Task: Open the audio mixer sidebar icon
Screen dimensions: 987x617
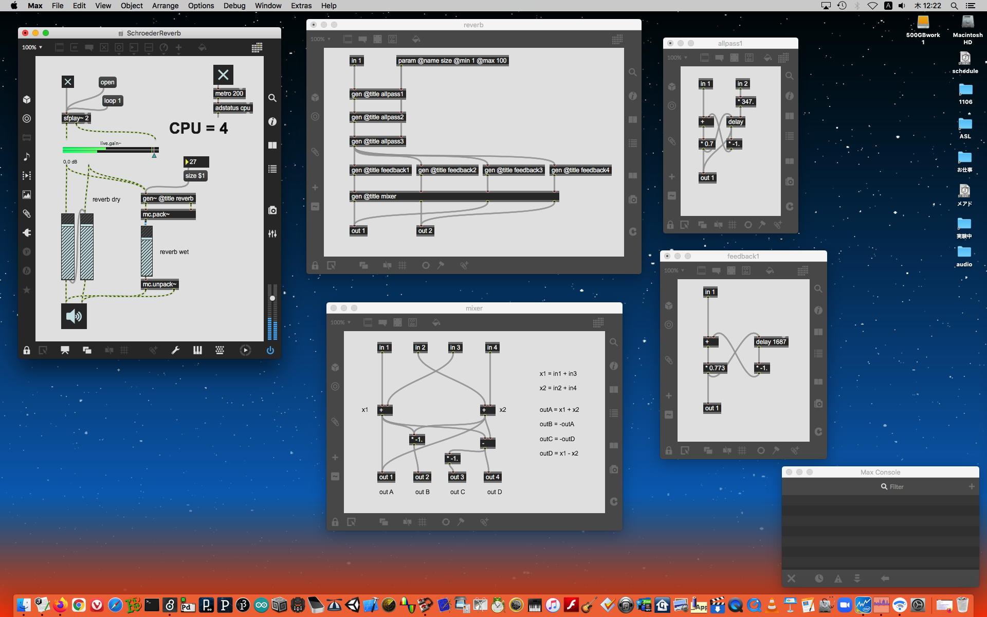Action: 272,233
